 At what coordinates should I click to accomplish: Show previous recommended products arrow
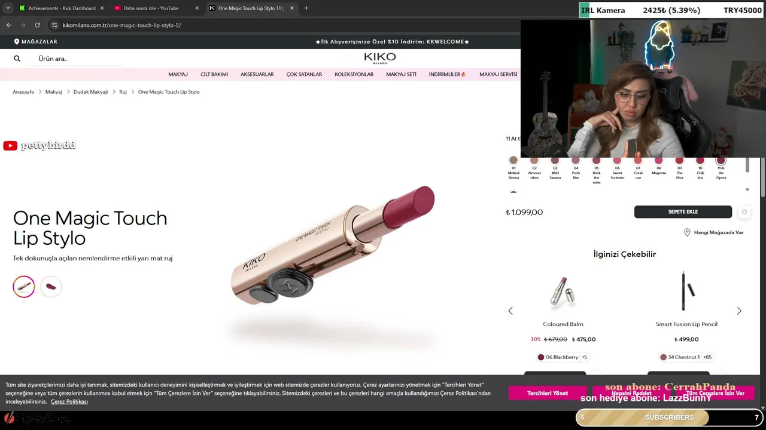(x=510, y=311)
